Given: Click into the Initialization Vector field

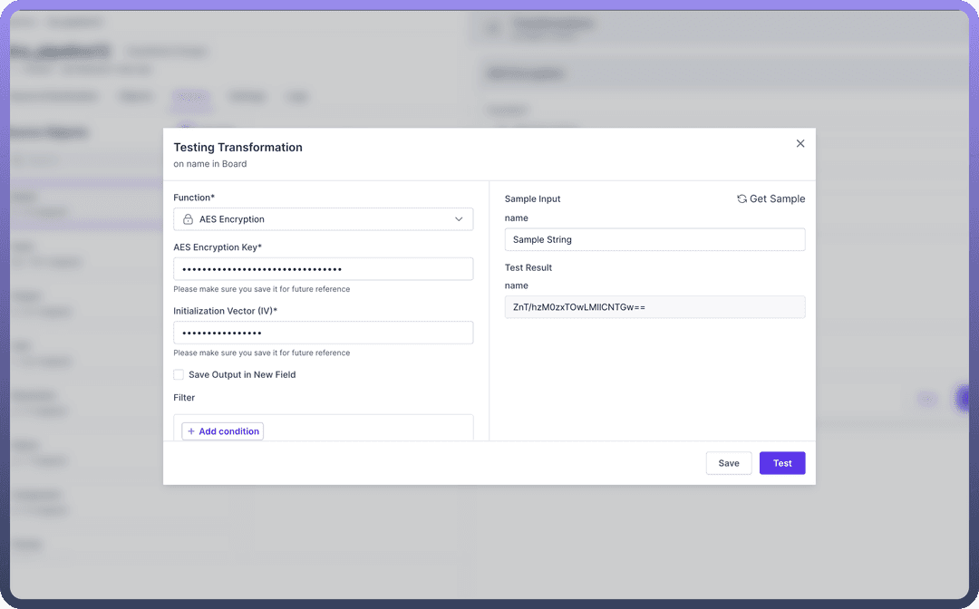Looking at the screenshot, I should (x=323, y=333).
